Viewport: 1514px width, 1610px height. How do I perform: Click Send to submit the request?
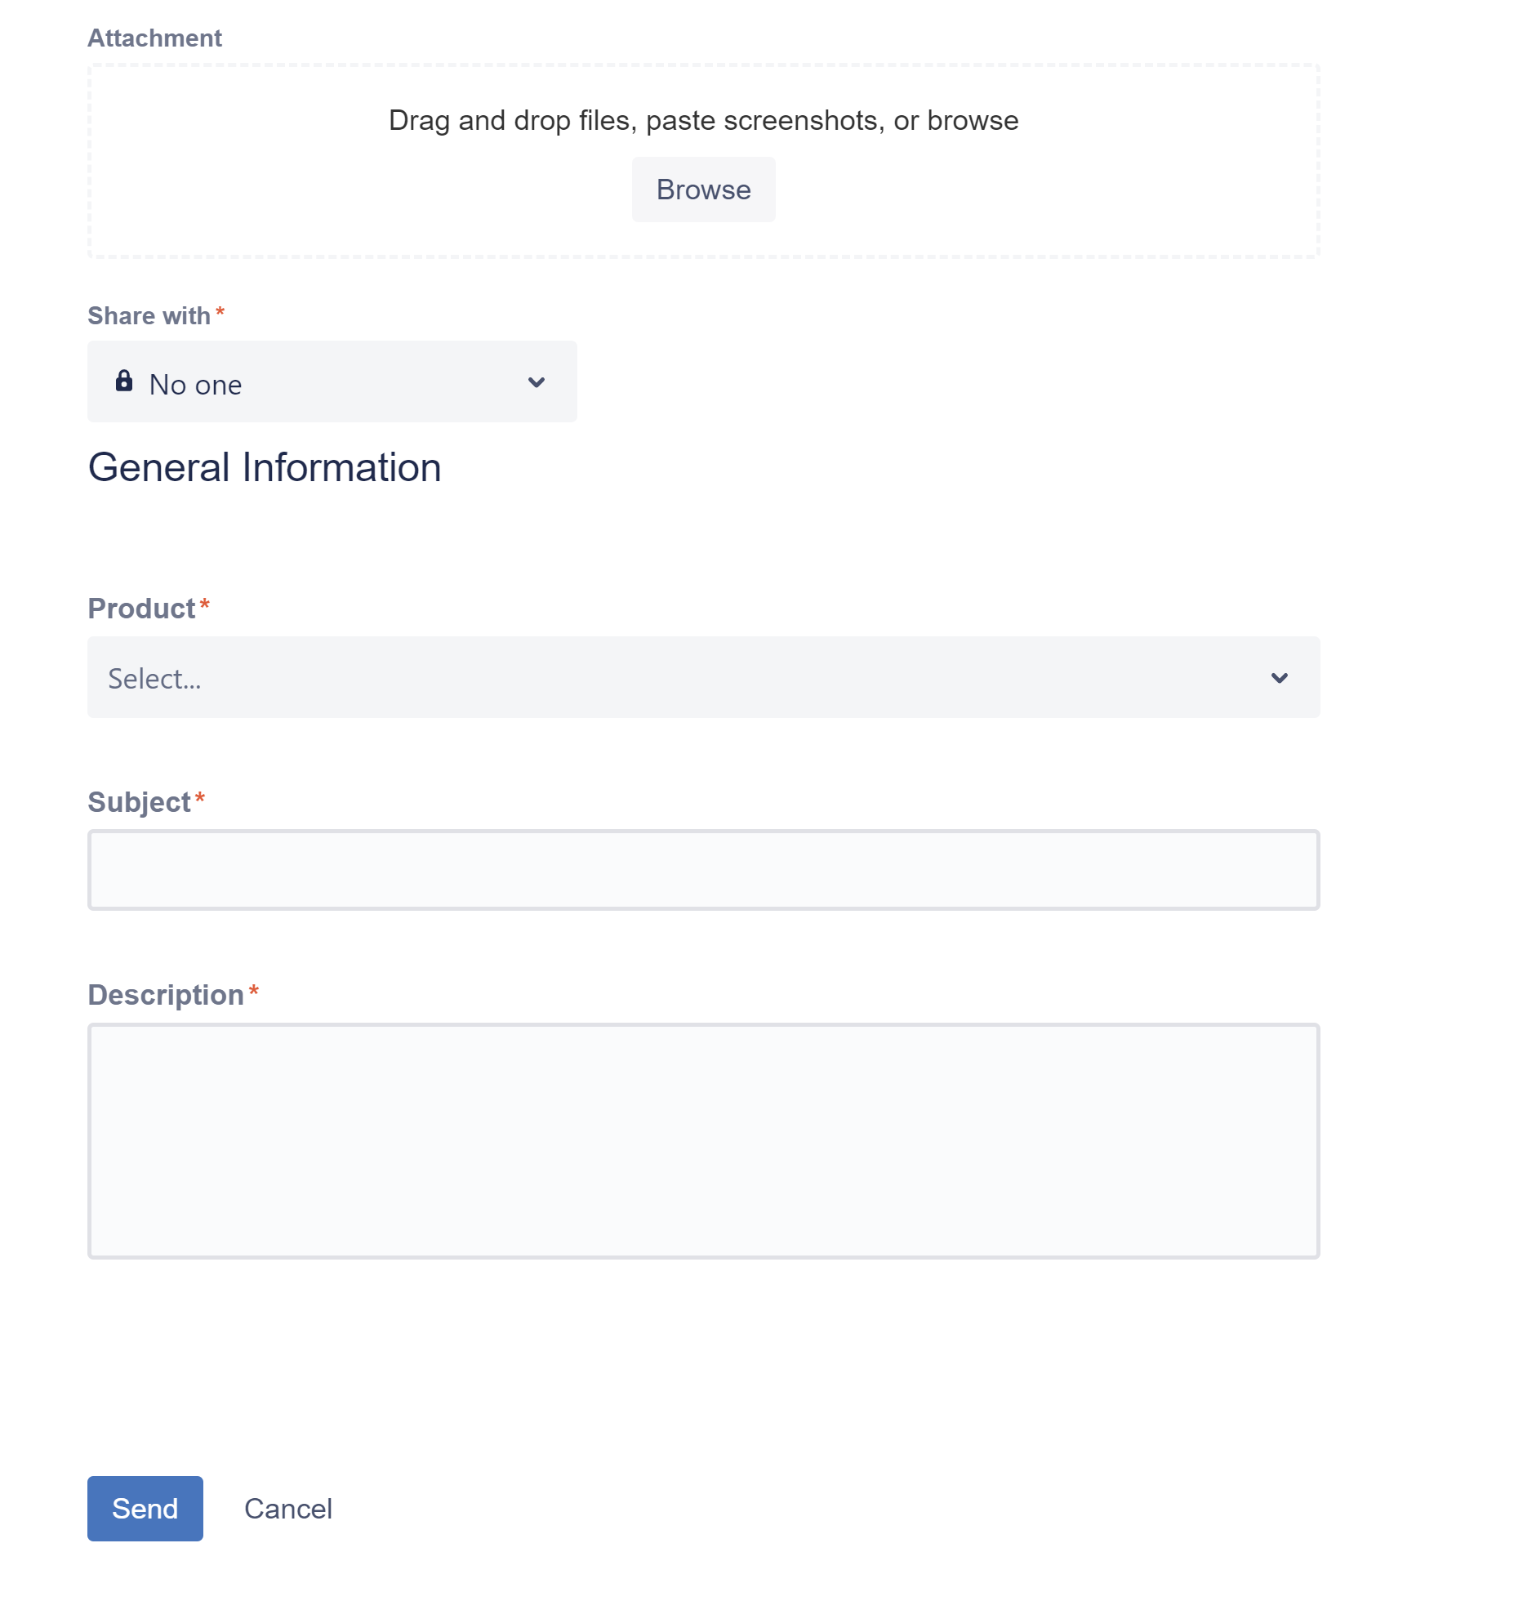tap(145, 1508)
